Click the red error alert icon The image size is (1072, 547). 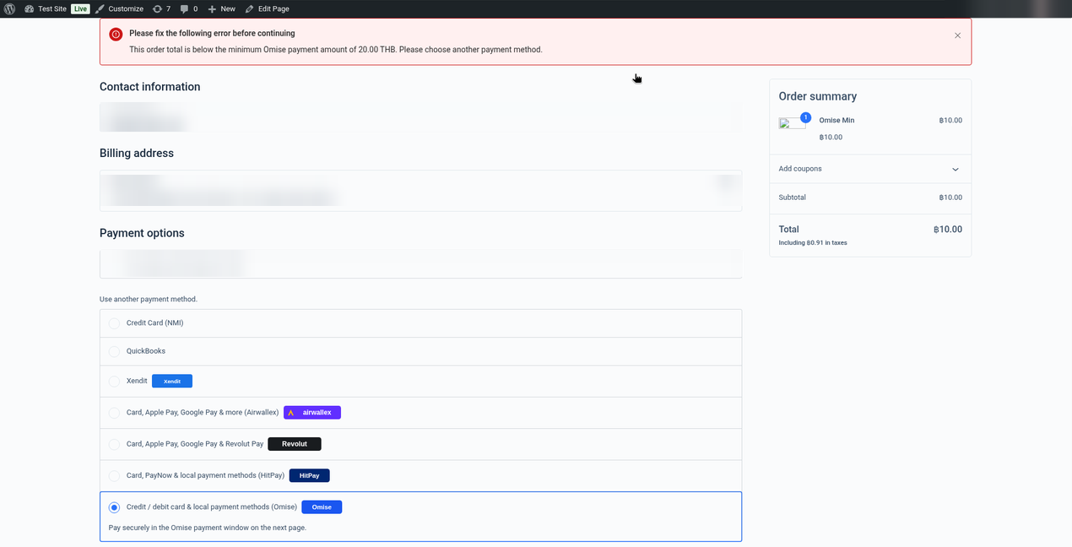point(116,35)
